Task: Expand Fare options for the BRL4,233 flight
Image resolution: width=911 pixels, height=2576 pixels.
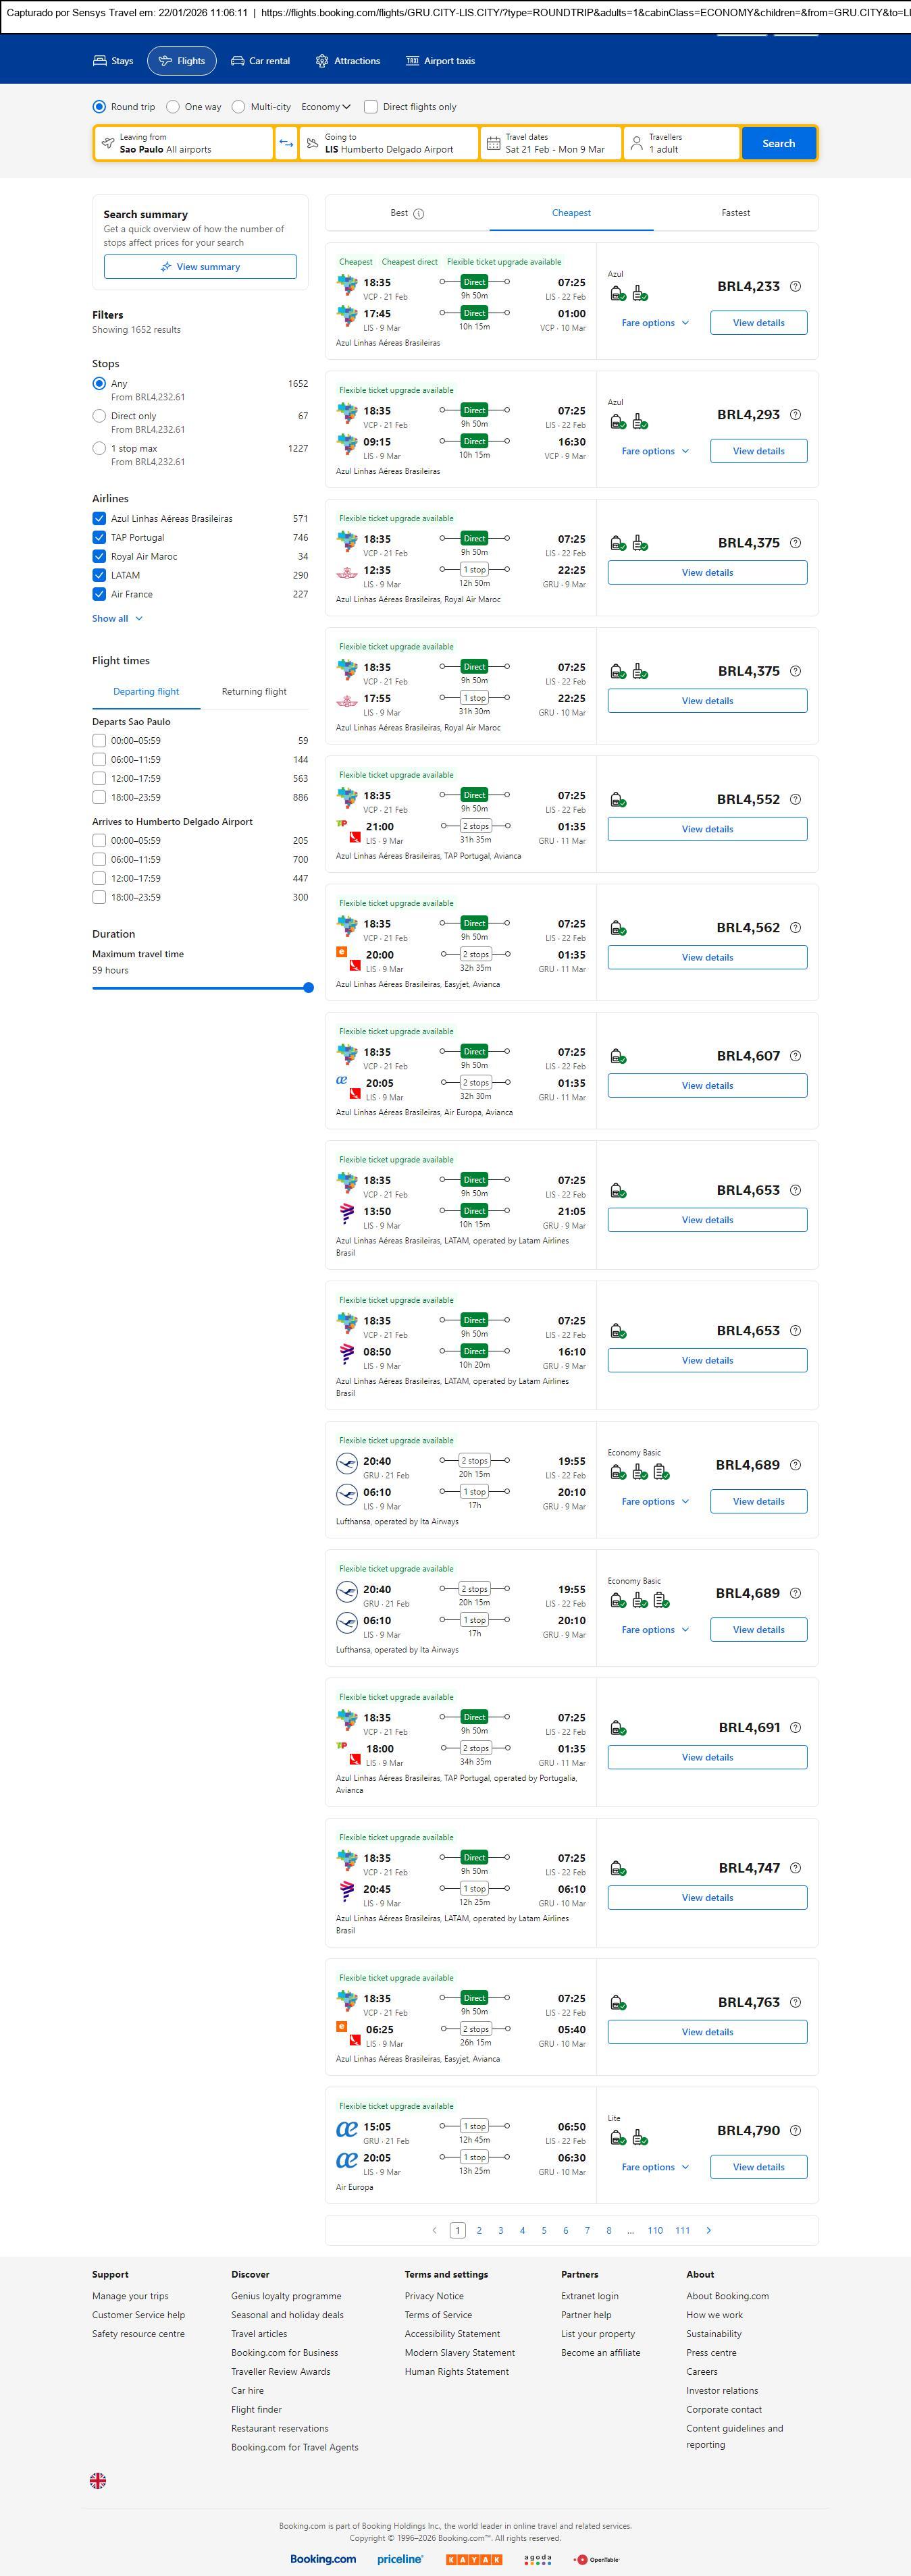Action: point(655,323)
